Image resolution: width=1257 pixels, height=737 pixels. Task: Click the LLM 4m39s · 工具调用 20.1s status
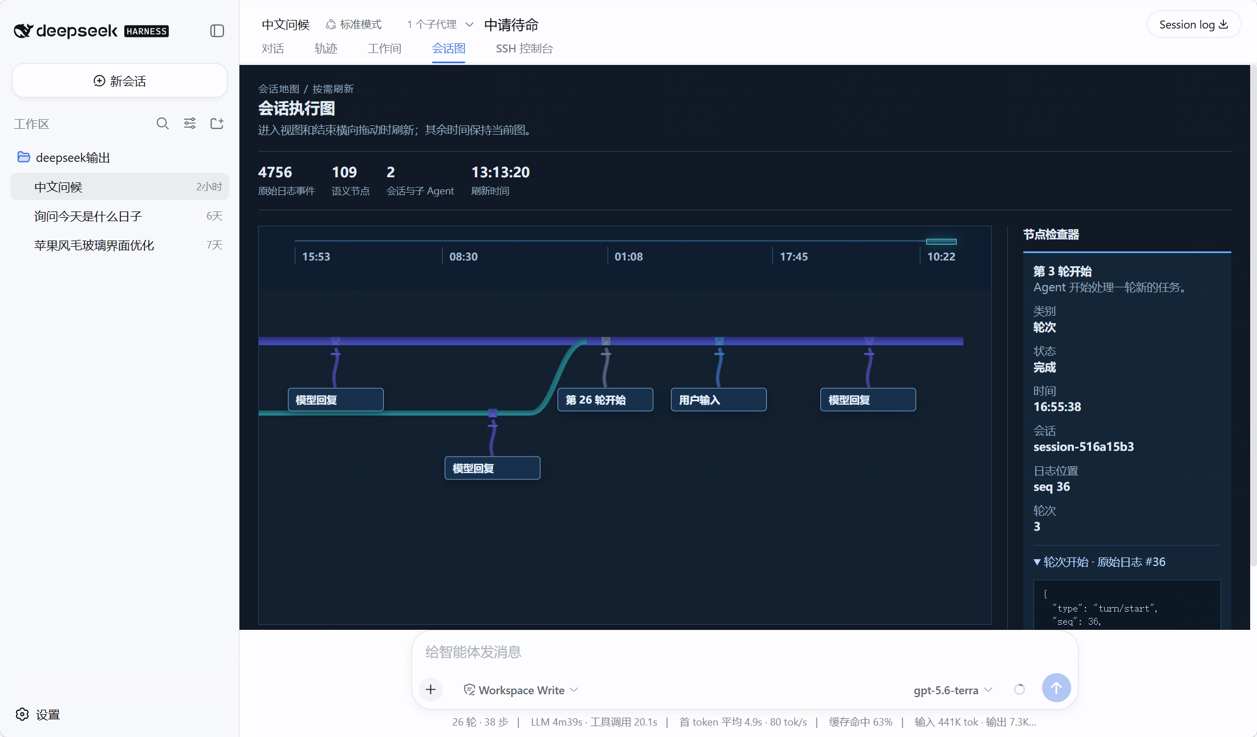point(593,722)
